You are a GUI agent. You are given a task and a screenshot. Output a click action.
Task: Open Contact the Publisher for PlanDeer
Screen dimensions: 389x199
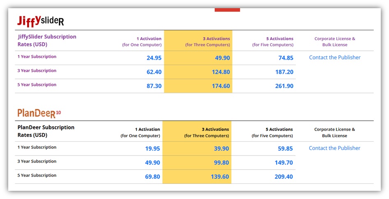[334, 148]
